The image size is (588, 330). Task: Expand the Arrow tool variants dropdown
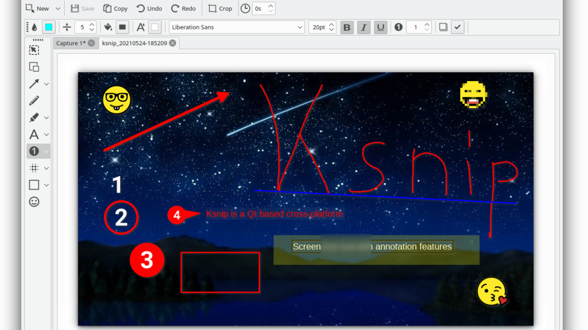point(47,84)
